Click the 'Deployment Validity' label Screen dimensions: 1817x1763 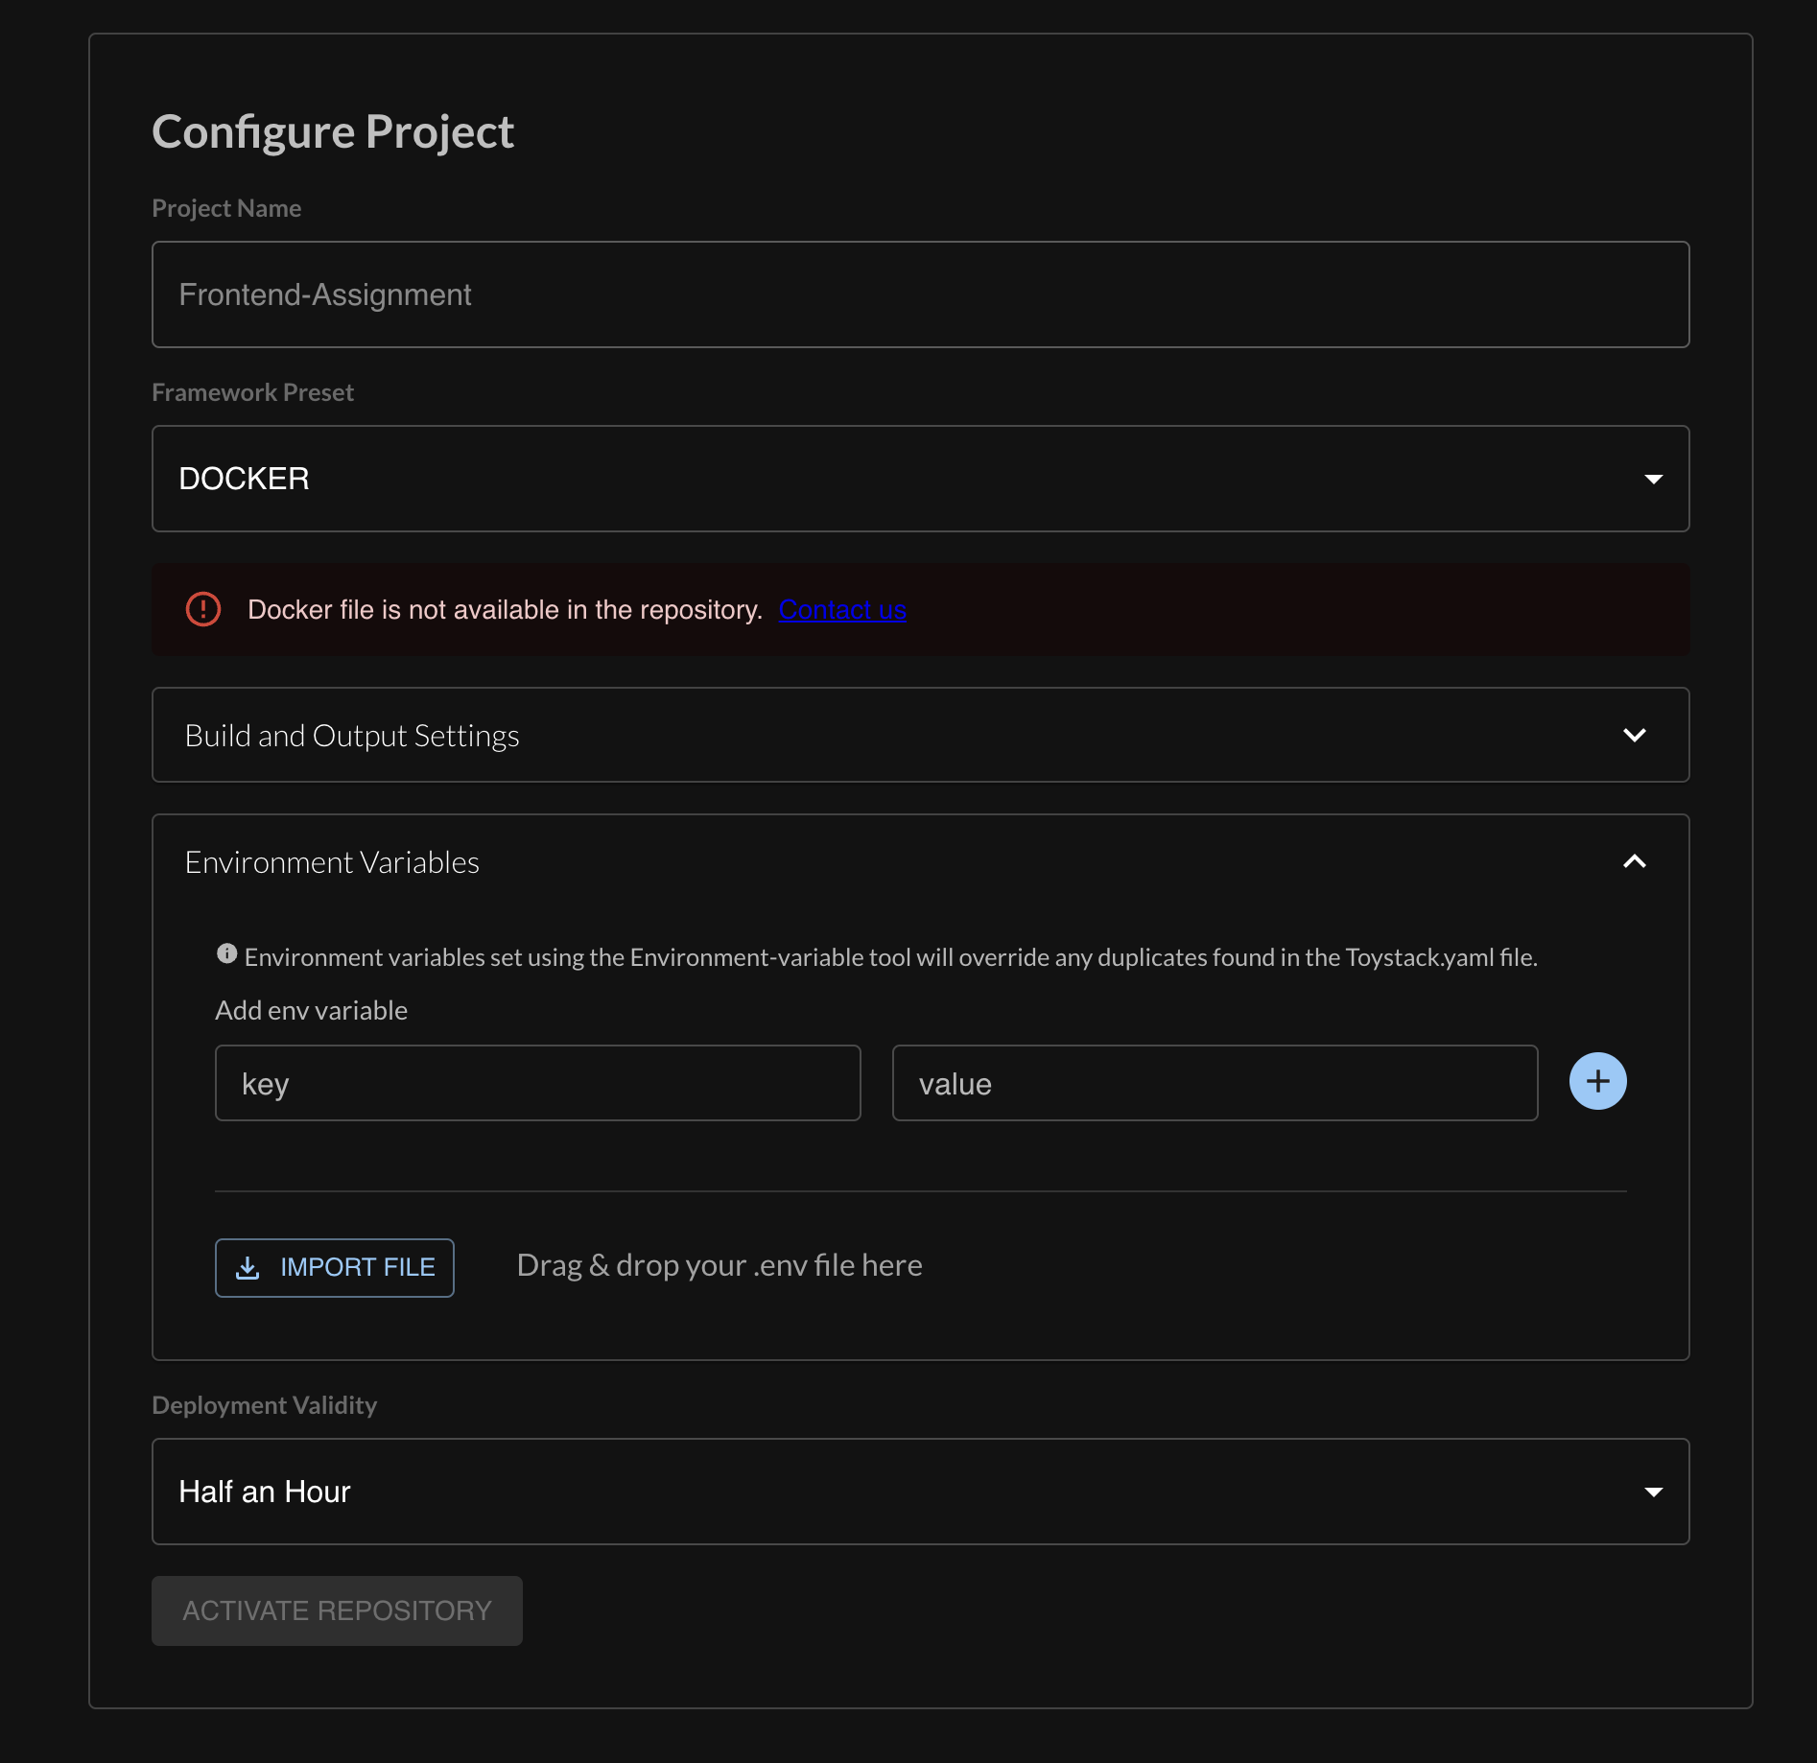pos(264,1405)
